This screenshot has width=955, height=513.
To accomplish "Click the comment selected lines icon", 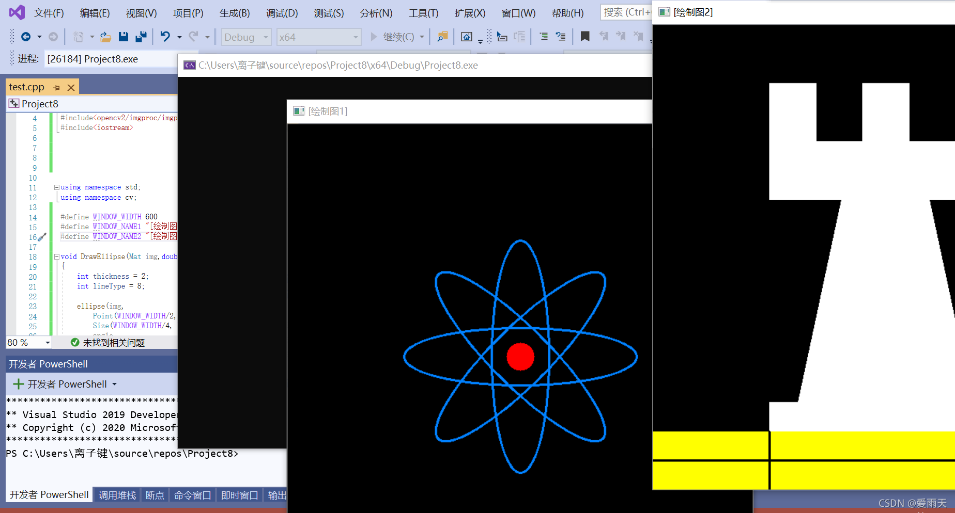I will pyautogui.click(x=544, y=37).
